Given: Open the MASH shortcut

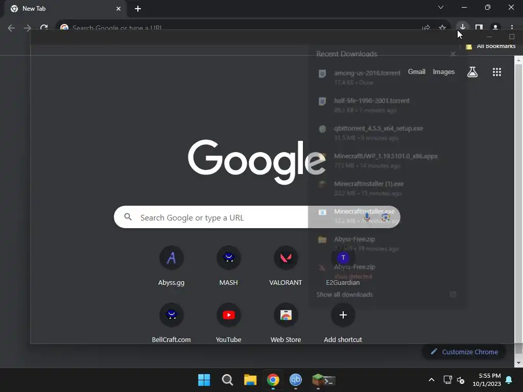Looking at the screenshot, I should point(228,266).
